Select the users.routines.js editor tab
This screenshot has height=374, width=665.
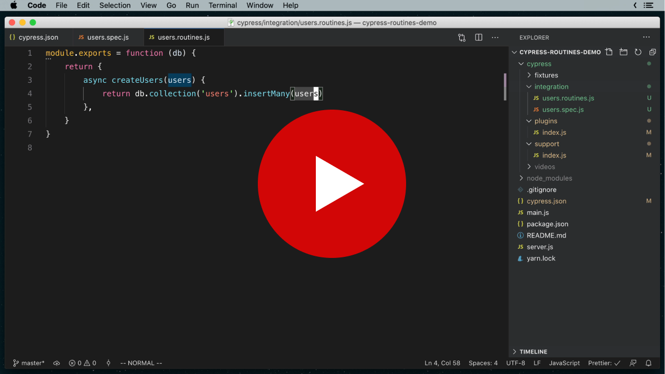point(184,38)
